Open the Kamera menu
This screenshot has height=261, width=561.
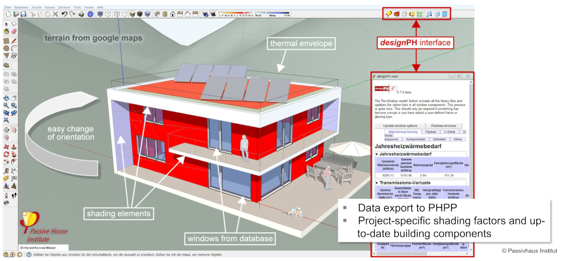click(50, 7)
